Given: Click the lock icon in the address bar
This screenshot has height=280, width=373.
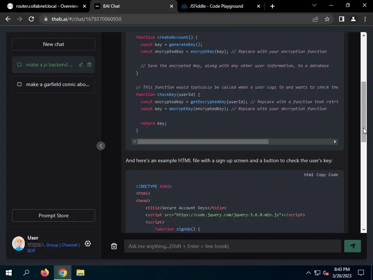Looking at the screenshot, I should [x=46, y=19].
